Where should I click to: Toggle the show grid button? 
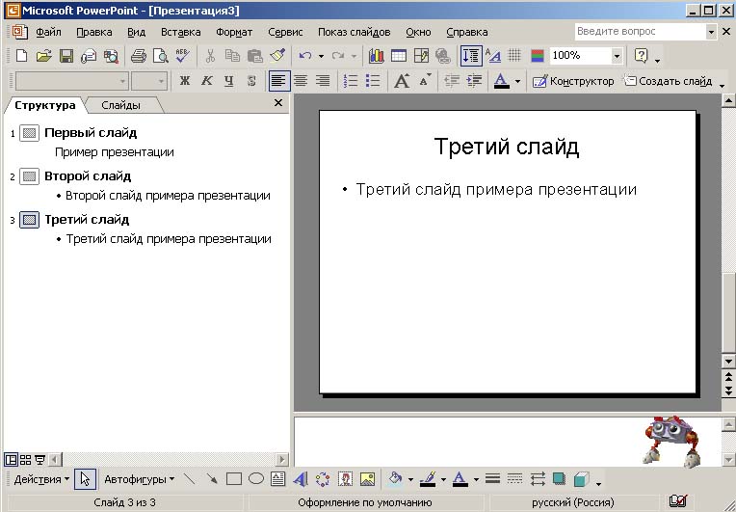coord(515,56)
